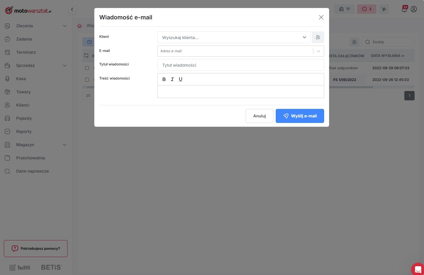Image resolution: width=424 pixels, height=275 pixels.
Task: Toggle italic formatting in message editor
Action: point(172,79)
